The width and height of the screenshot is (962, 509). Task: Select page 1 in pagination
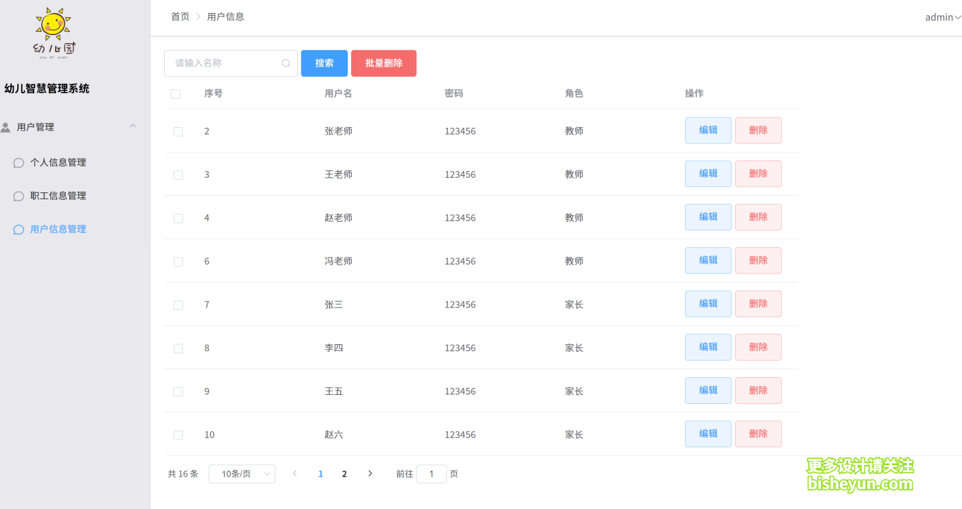pyautogui.click(x=321, y=474)
